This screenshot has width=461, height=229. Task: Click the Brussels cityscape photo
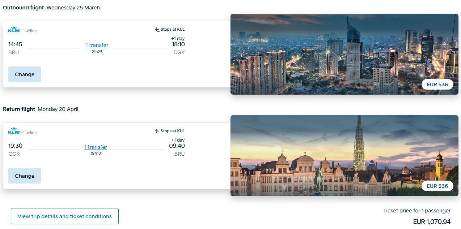click(326, 156)
